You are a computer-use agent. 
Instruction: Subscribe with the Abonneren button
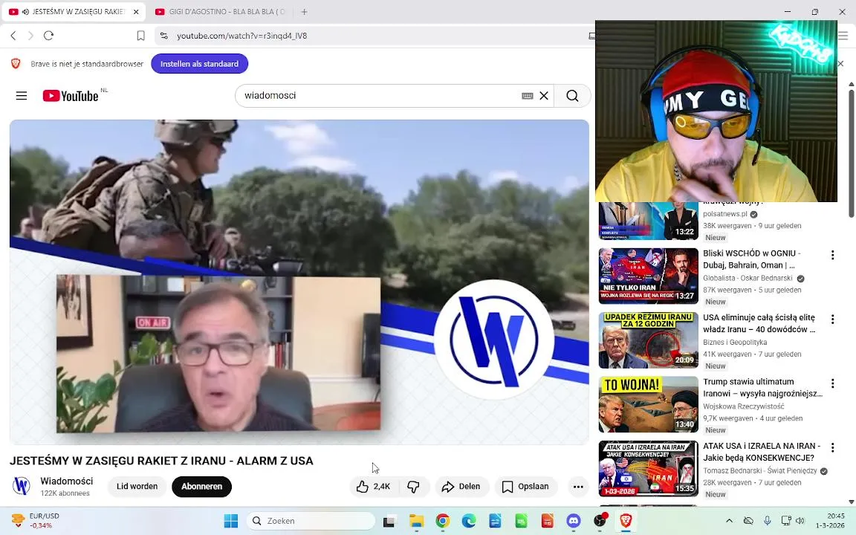201,487
